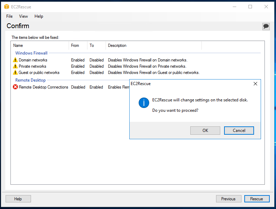Click the Enabled To value for Remote Desktop Connections
Image resolution: width=276 pixels, height=209 pixels.
96,87
